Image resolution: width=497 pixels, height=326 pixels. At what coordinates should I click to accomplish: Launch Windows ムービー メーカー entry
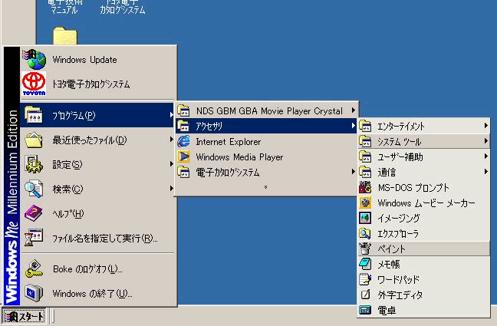coord(424,203)
